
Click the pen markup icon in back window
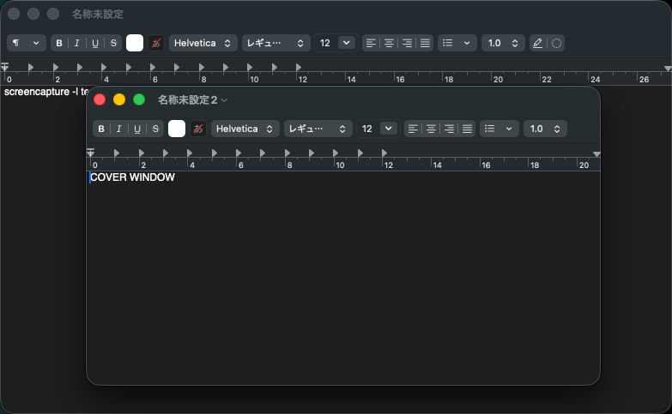click(x=538, y=43)
